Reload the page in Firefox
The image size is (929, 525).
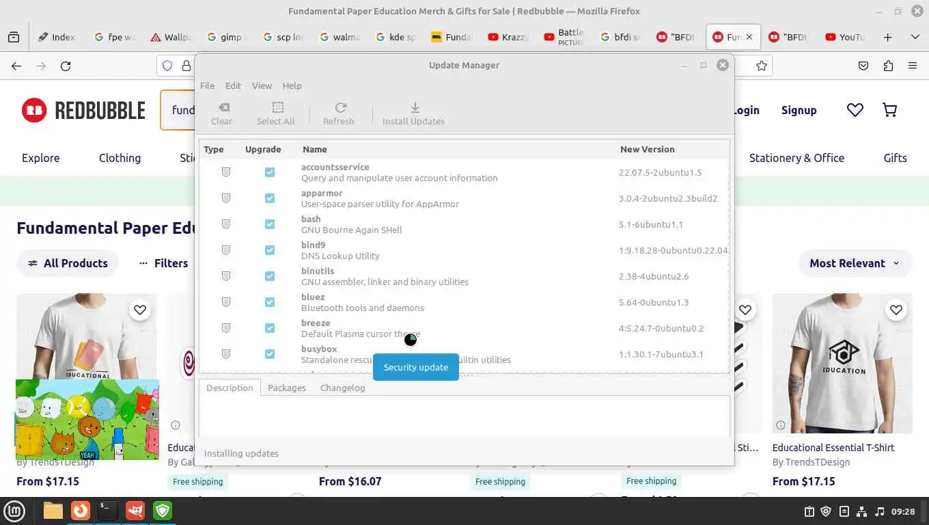tap(66, 66)
